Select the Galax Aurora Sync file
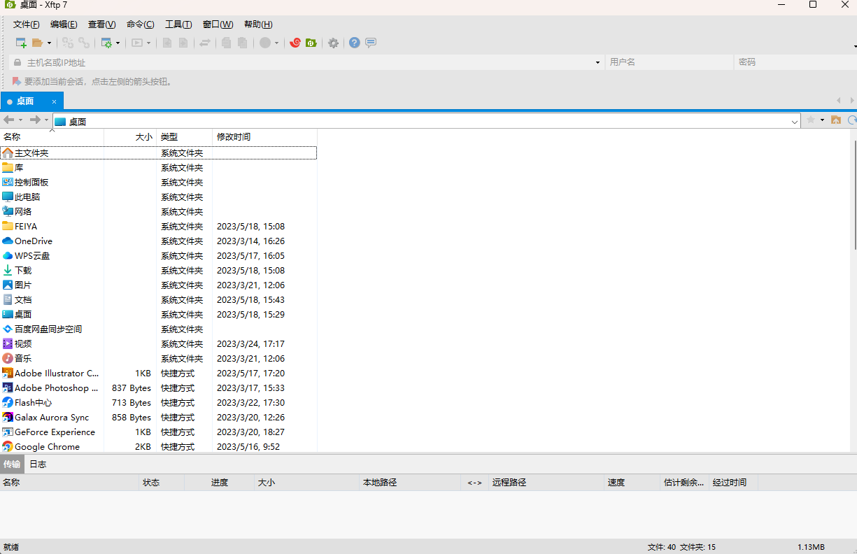 (x=158, y=417)
